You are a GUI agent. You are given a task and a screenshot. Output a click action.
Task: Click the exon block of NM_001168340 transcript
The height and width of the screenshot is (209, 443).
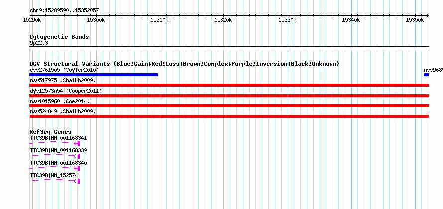click(79, 169)
